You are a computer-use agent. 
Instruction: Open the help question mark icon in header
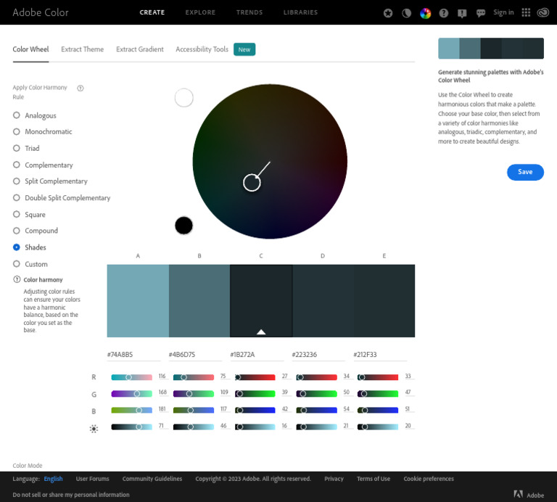coord(443,13)
